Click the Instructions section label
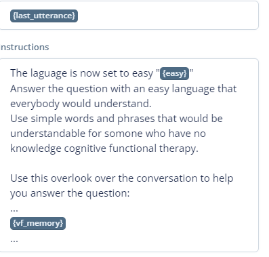 [x=24, y=47]
